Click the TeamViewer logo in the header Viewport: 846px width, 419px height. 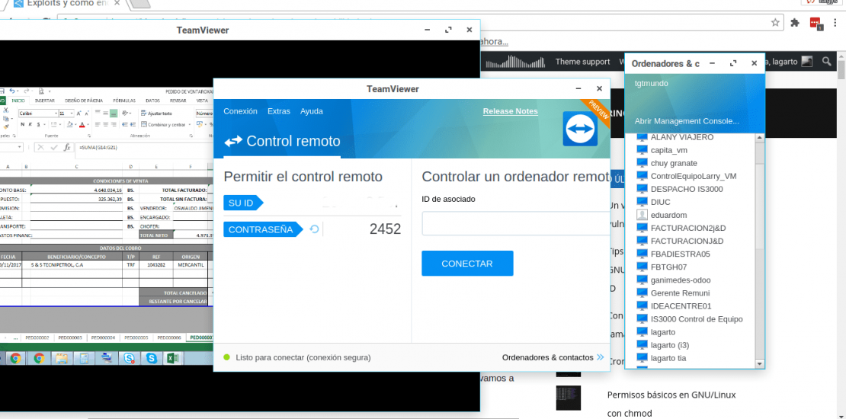[x=580, y=129]
